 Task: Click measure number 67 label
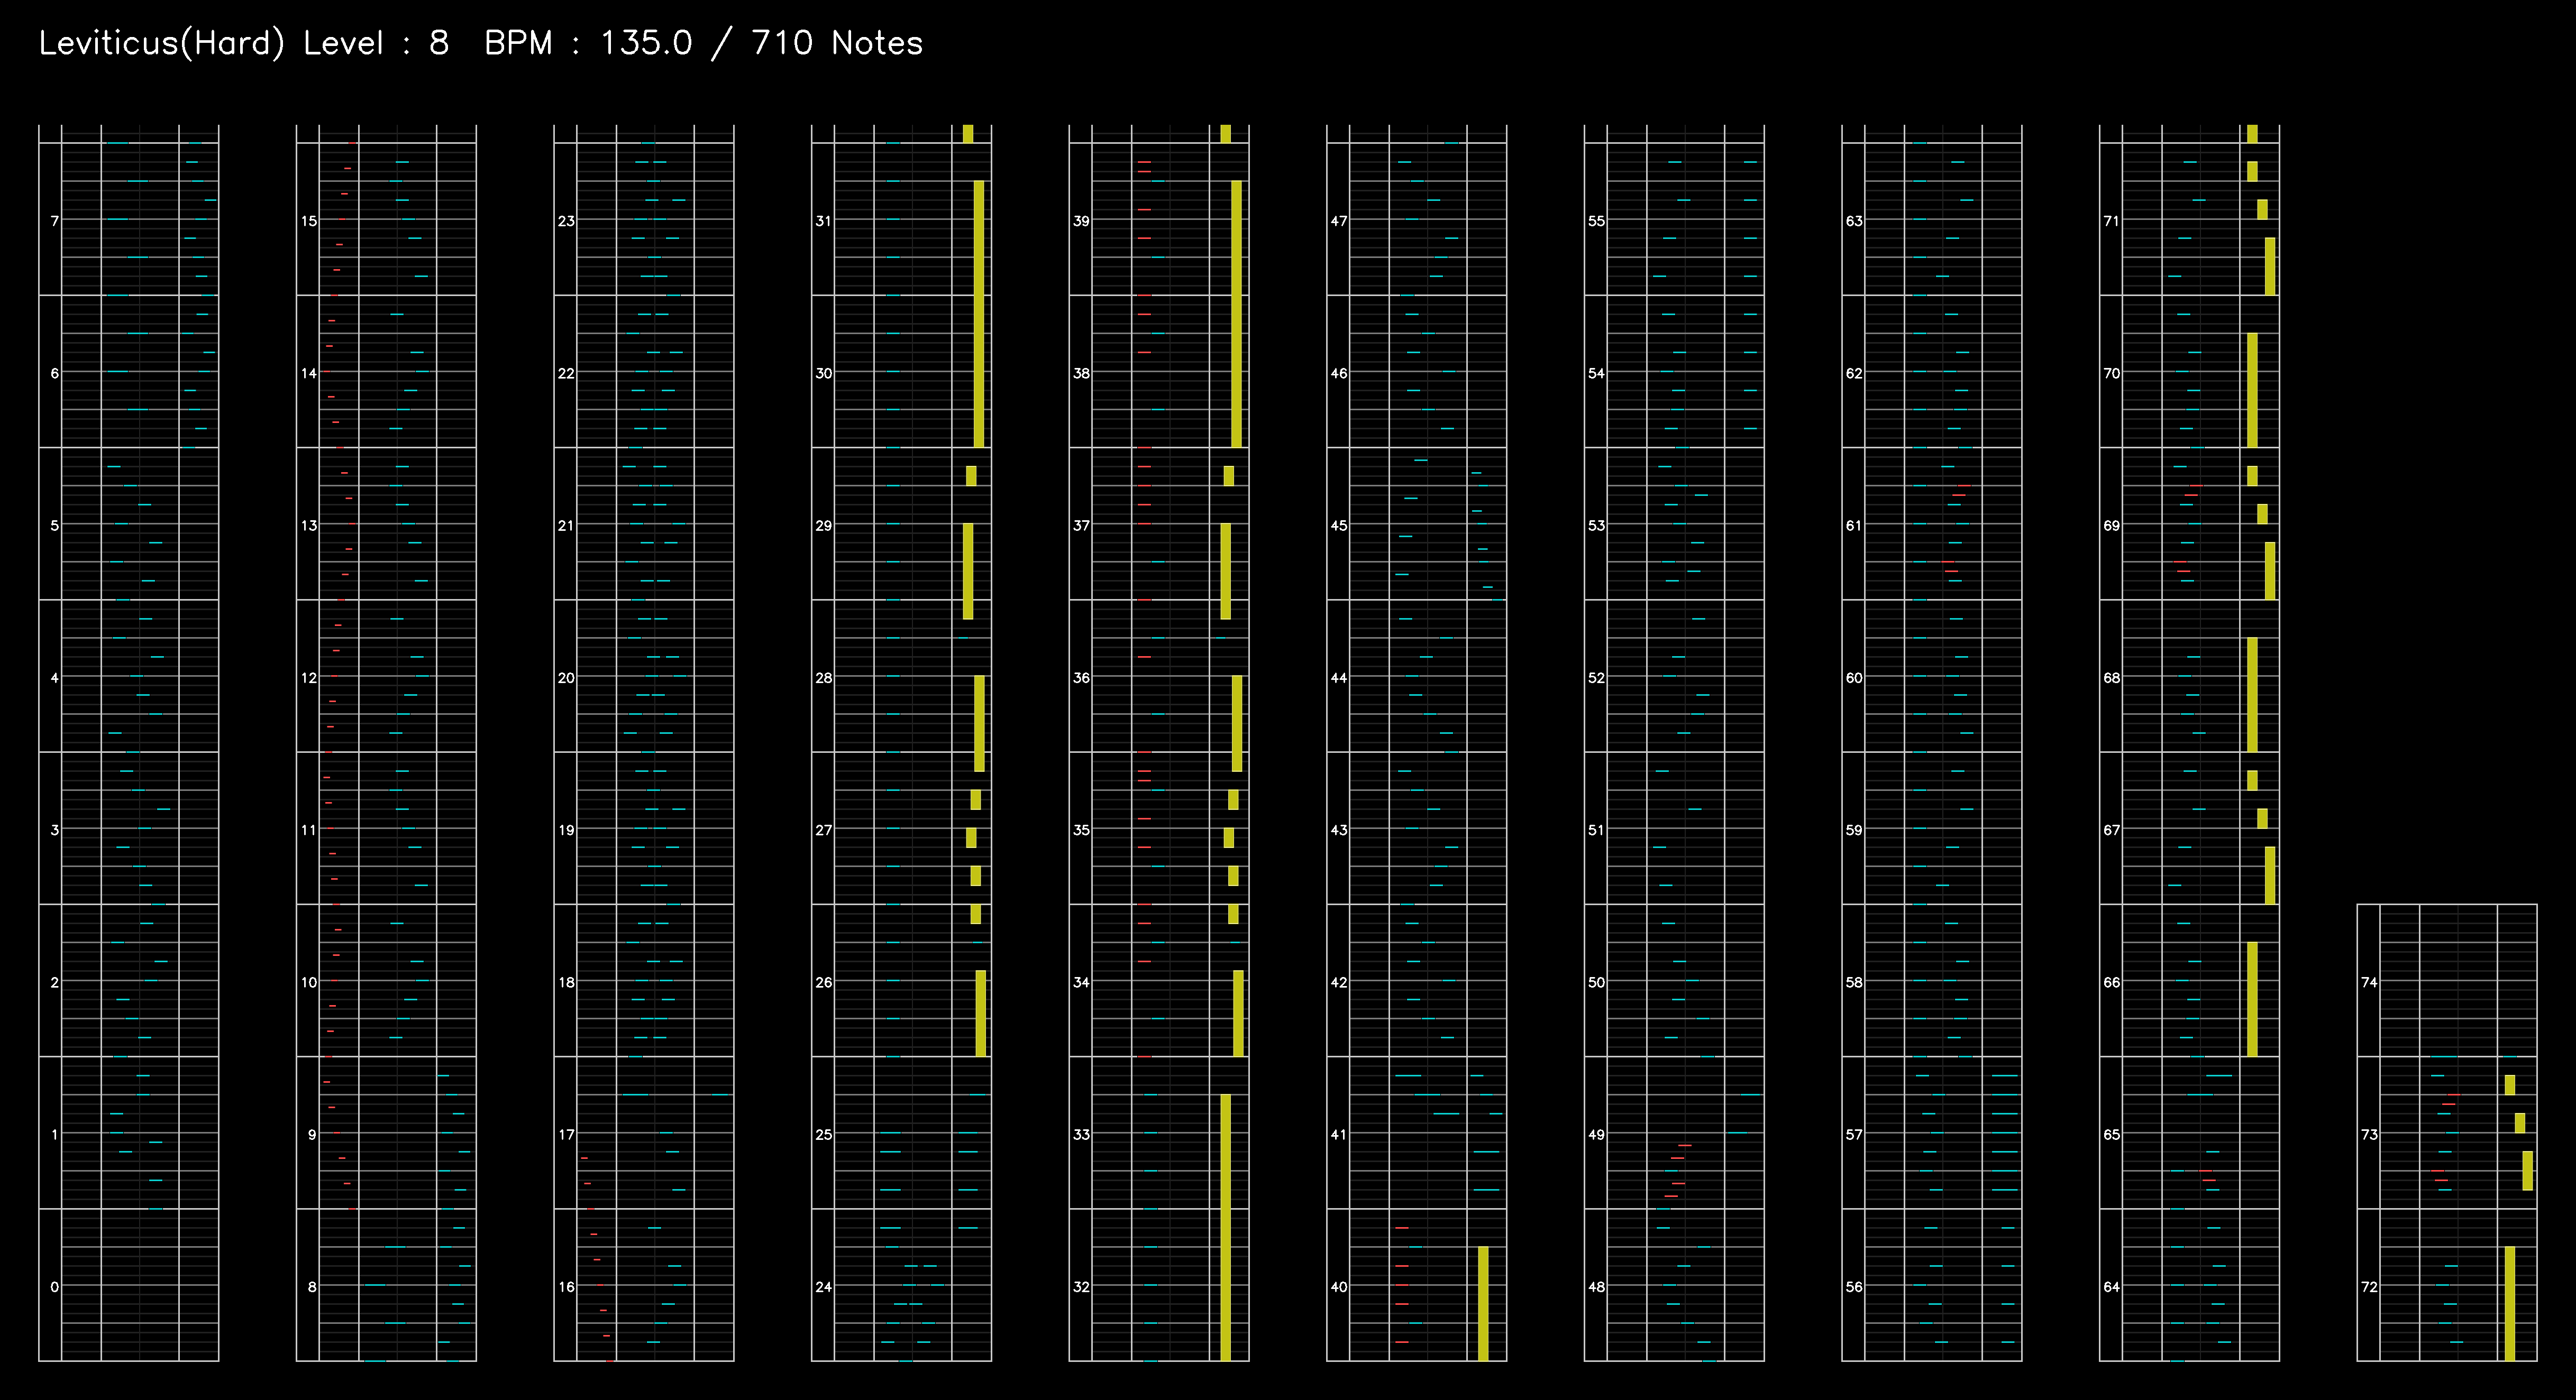coord(2111,830)
